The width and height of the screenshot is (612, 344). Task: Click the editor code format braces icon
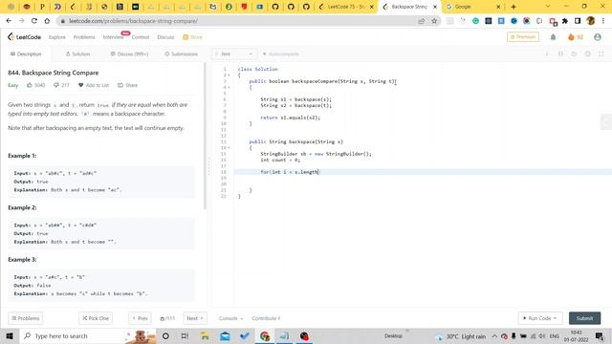pos(560,54)
